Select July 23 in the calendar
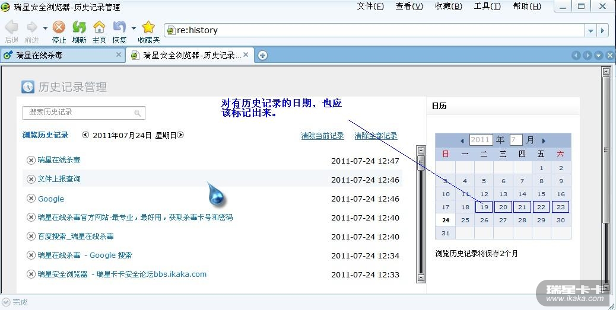Screen dimensions: 616x310 [561, 207]
